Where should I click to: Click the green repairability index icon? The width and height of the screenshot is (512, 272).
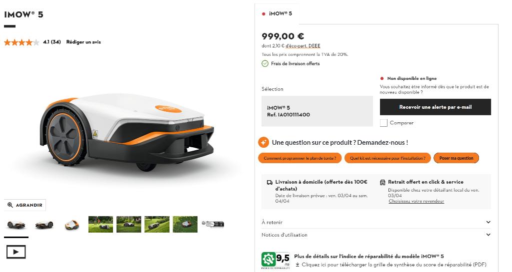click(268, 260)
